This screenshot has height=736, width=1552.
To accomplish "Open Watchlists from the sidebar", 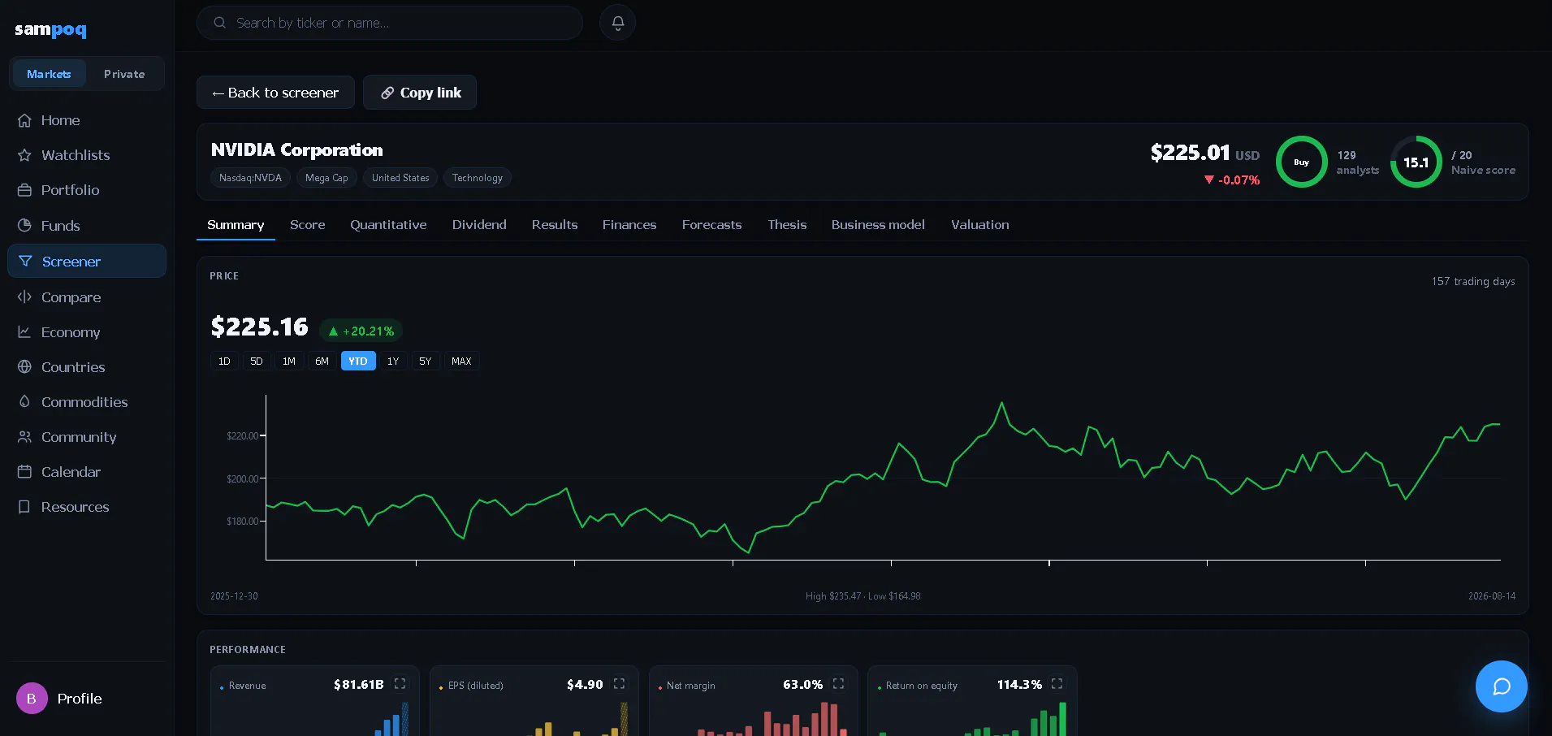I will coord(87,155).
